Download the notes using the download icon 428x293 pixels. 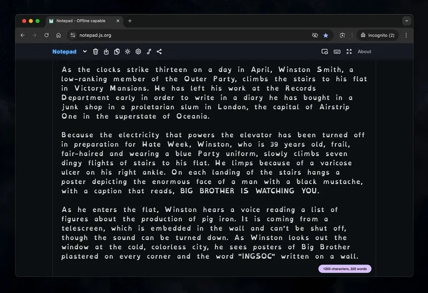106,52
